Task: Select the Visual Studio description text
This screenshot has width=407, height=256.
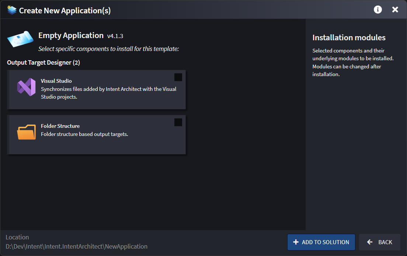Action: click(108, 93)
